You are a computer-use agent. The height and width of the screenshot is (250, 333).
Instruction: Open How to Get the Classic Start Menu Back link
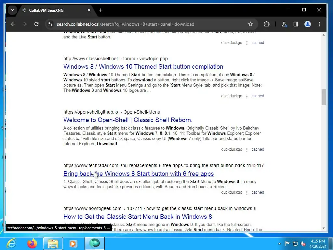tap(138, 216)
